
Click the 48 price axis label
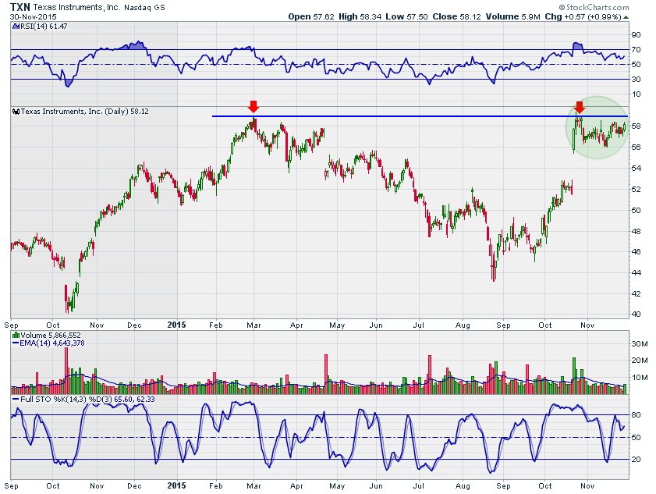point(636,231)
